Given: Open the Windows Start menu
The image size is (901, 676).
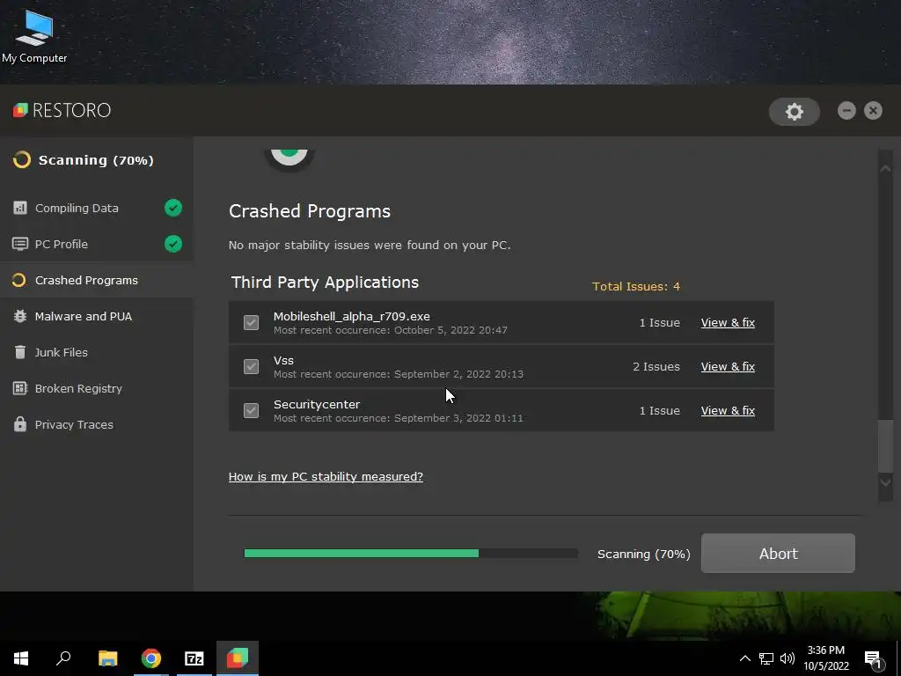Looking at the screenshot, I should click(21, 658).
